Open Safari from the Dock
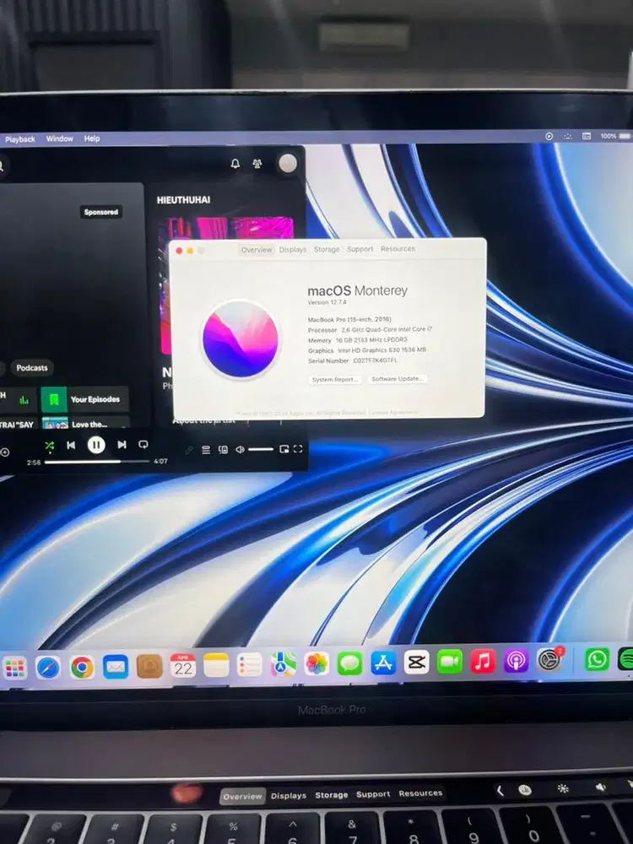This screenshot has height=844, width=633. pos(48,668)
